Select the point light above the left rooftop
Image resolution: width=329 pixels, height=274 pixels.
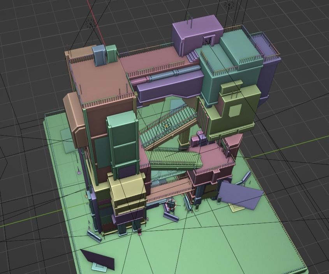[x=91, y=24]
